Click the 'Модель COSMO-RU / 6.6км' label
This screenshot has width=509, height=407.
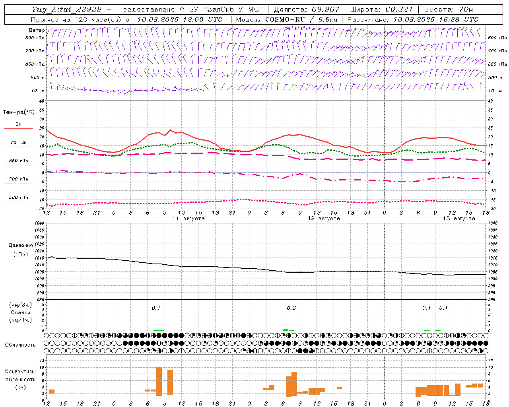pyautogui.click(x=287, y=19)
